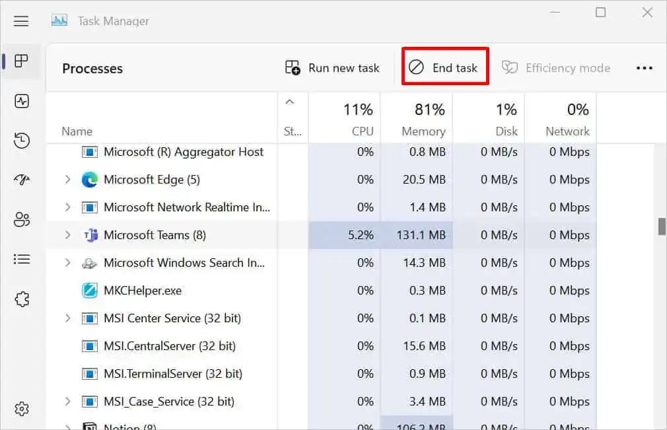Click the MSI.TerminalServer process icon
The height and width of the screenshot is (430, 667).
point(90,374)
